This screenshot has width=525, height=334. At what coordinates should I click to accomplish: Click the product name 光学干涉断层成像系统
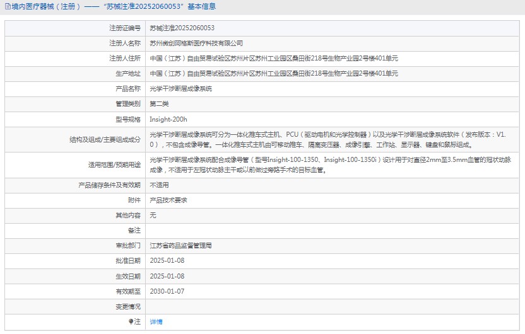180,89
